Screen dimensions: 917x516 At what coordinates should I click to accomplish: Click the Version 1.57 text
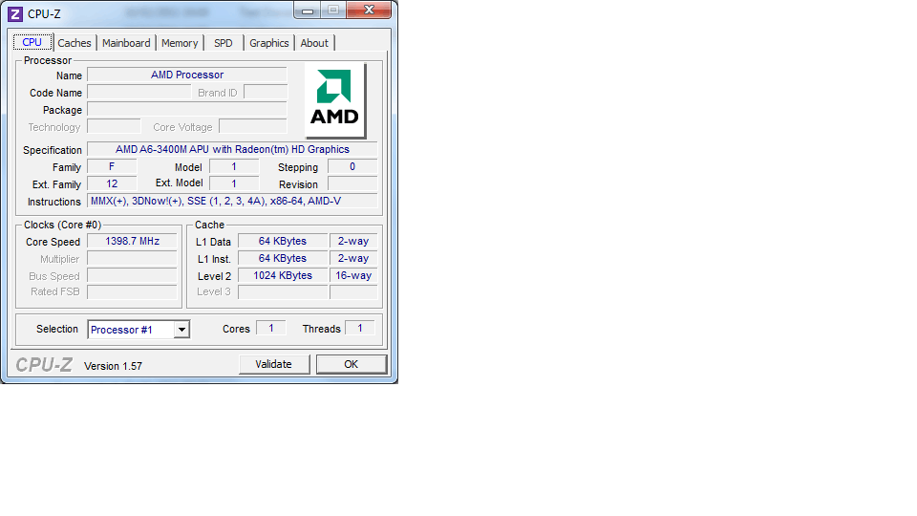click(x=113, y=366)
